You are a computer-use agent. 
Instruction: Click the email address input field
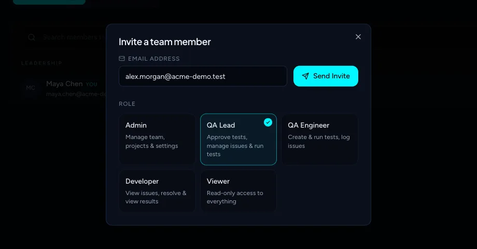pos(203,76)
